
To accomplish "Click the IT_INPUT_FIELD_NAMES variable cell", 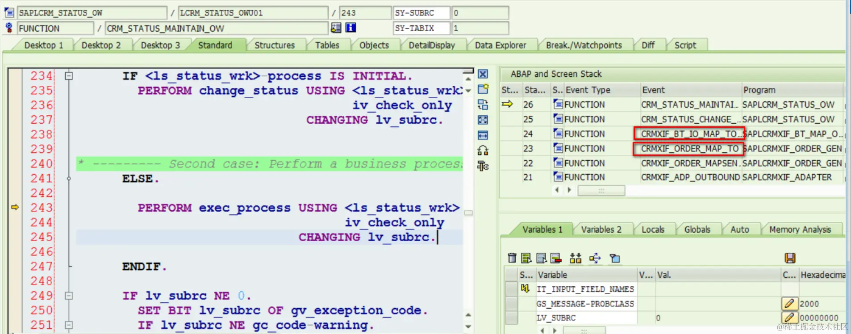I will pyautogui.click(x=586, y=289).
